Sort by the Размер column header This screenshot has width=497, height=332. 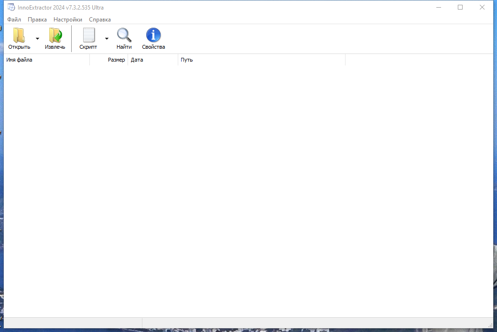pos(117,60)
